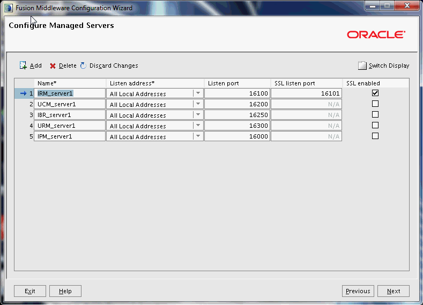Select row number 4 header
The width and height of the screenshot is (423, 305).
pos(24,126)
